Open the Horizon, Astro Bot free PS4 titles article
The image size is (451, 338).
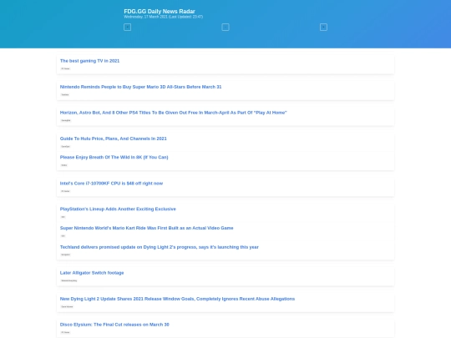[174, 113]
